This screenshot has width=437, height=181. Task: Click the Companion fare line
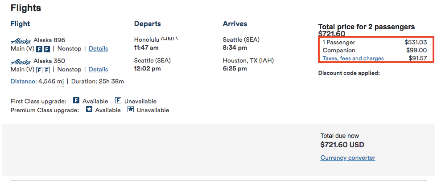coord(375,51)
